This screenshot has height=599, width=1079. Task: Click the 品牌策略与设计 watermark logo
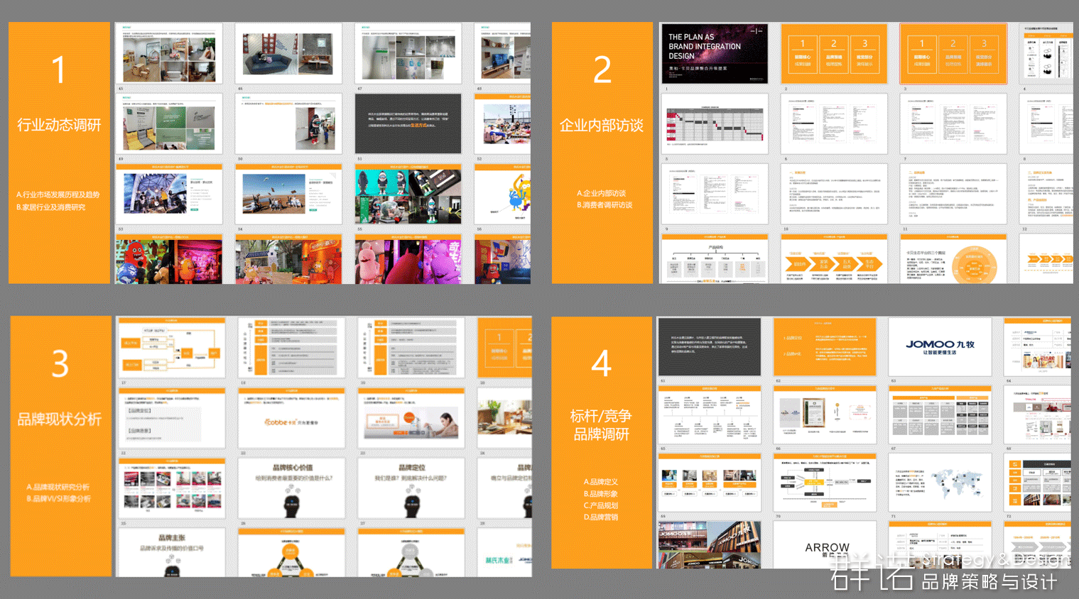(987, 582)
